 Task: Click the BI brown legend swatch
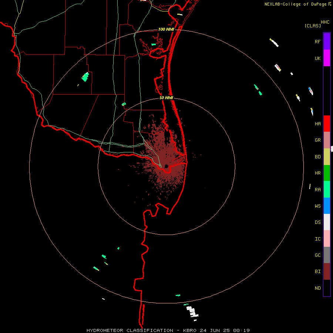click(327, 272)
